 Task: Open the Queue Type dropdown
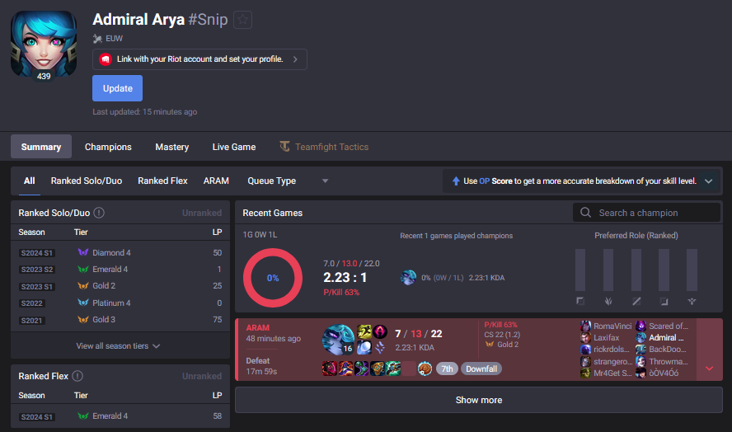tap(288, 181)
